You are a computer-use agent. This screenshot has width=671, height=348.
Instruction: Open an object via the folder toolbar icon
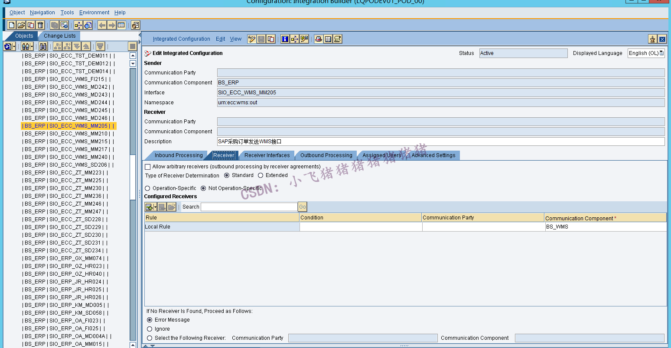[x=20, y=25]
